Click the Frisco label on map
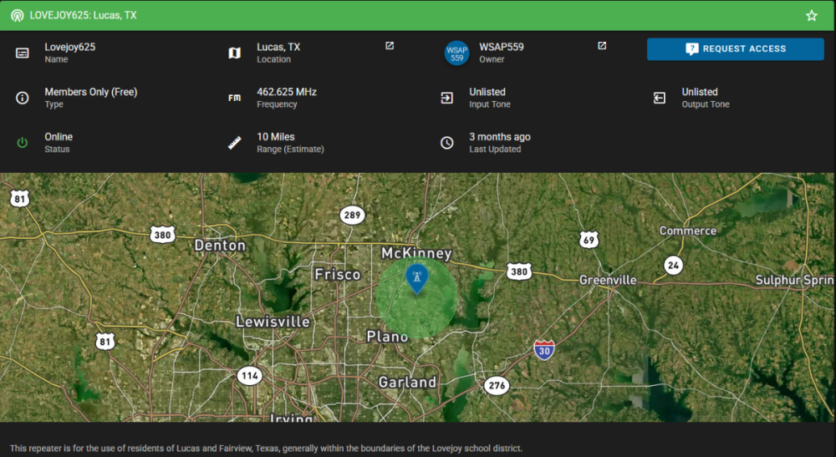836x457 pixels. [338, 275]
